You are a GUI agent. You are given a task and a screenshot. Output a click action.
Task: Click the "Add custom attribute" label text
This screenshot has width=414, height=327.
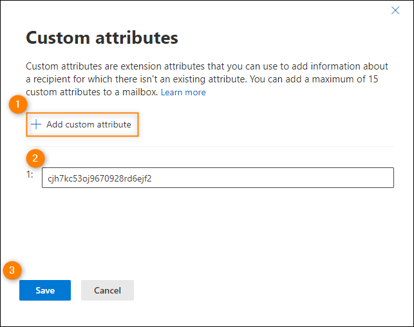(89, 124)
